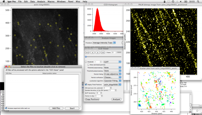The width and height of the screenshot is (202, 115).
Task: Open Spotlight search in menu bar
Action: click(x=198, y=1)
